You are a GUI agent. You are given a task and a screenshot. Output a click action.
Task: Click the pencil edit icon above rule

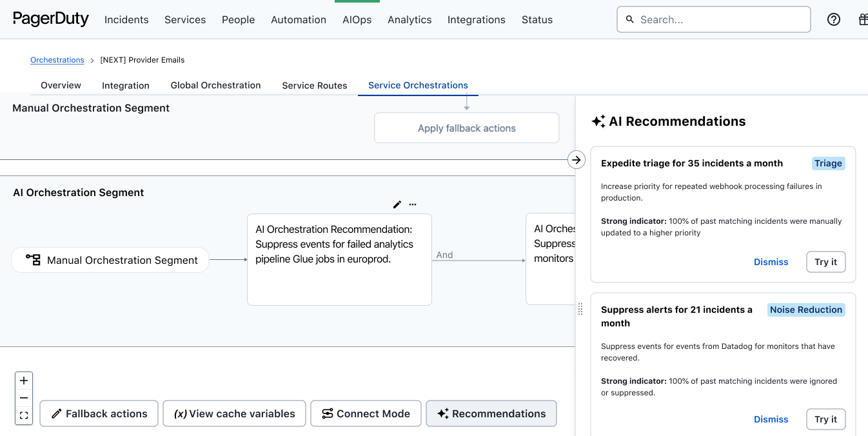point(397,204)
